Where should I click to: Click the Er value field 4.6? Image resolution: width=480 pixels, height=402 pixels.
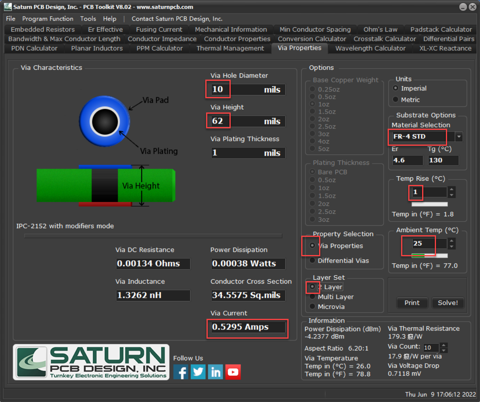[408, 160]
